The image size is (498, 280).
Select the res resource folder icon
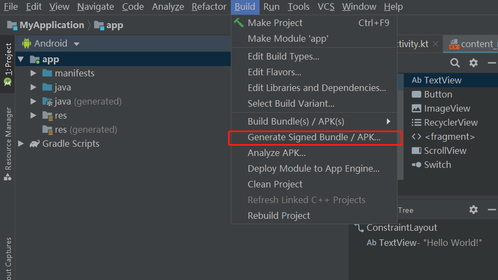(47, 116)
